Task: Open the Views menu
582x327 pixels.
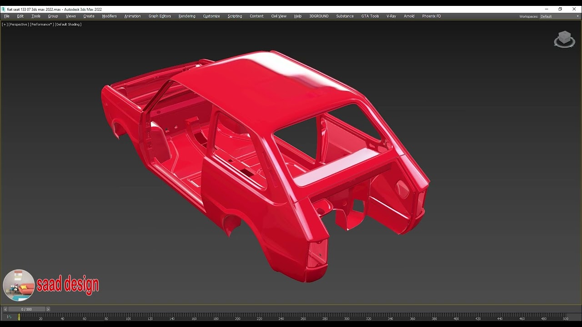Action: pyautogui.click(x=71, y=16)
